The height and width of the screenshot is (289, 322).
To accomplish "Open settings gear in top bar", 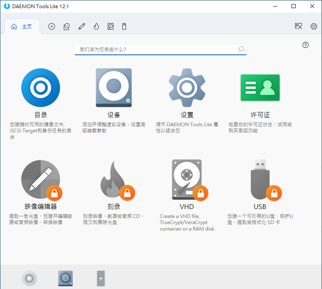I will click(x=313, y=26).
